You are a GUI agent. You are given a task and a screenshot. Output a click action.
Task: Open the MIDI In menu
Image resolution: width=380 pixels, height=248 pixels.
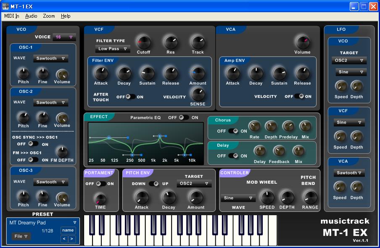[12, 16]
